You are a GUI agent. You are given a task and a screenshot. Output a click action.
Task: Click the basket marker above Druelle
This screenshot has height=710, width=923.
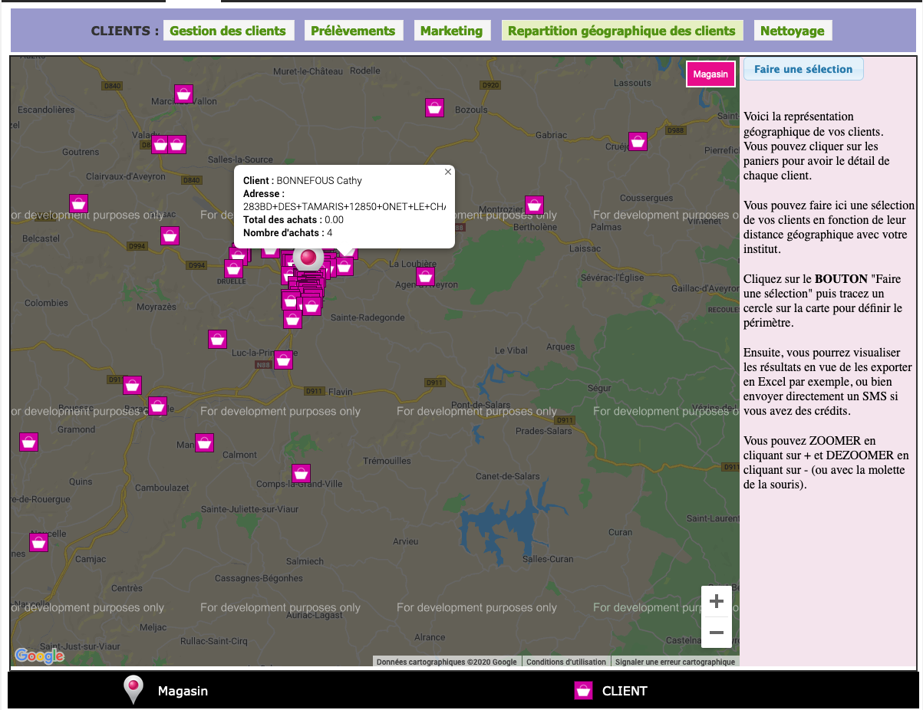[x=234, y=268]
